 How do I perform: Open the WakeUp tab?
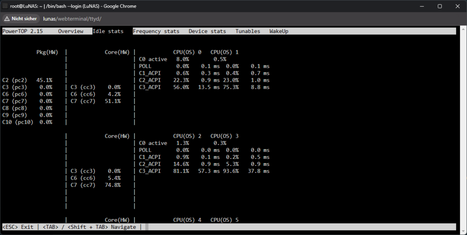tap(279, 31)
